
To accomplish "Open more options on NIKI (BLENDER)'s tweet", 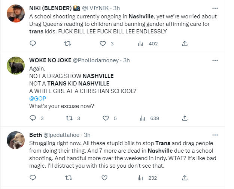I will pyautogui.click(x=215, y=8).
